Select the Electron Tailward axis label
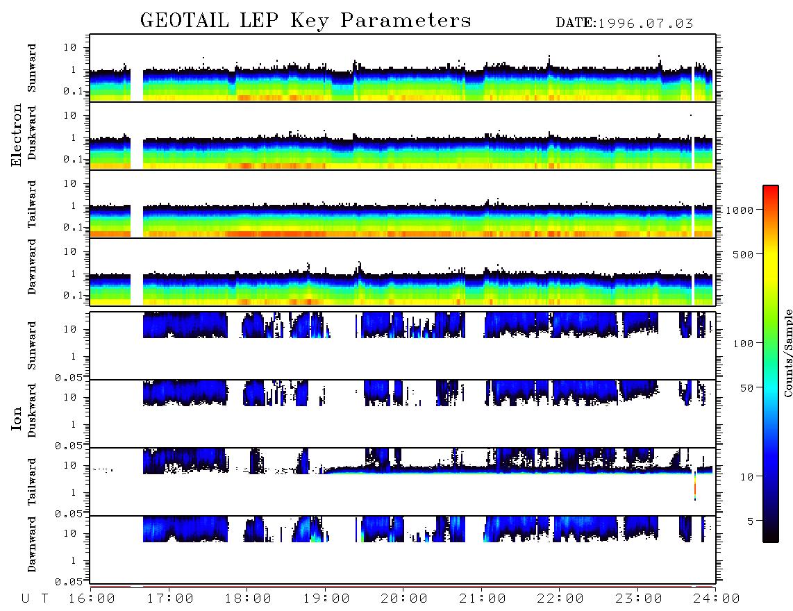 [x=31, y=203]
